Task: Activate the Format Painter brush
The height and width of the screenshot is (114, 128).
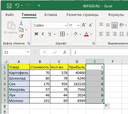Action: coord(21,36)
